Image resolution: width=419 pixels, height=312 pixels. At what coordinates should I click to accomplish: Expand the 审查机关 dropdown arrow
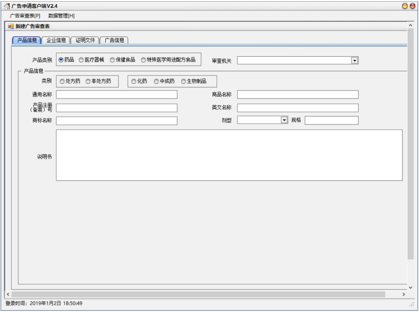[354, 61]
